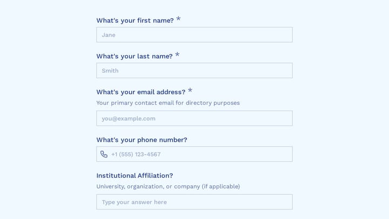This screenshot has height=219, width=389.
Task: Click the "University, organization, or company" hint
Action: 148,187
